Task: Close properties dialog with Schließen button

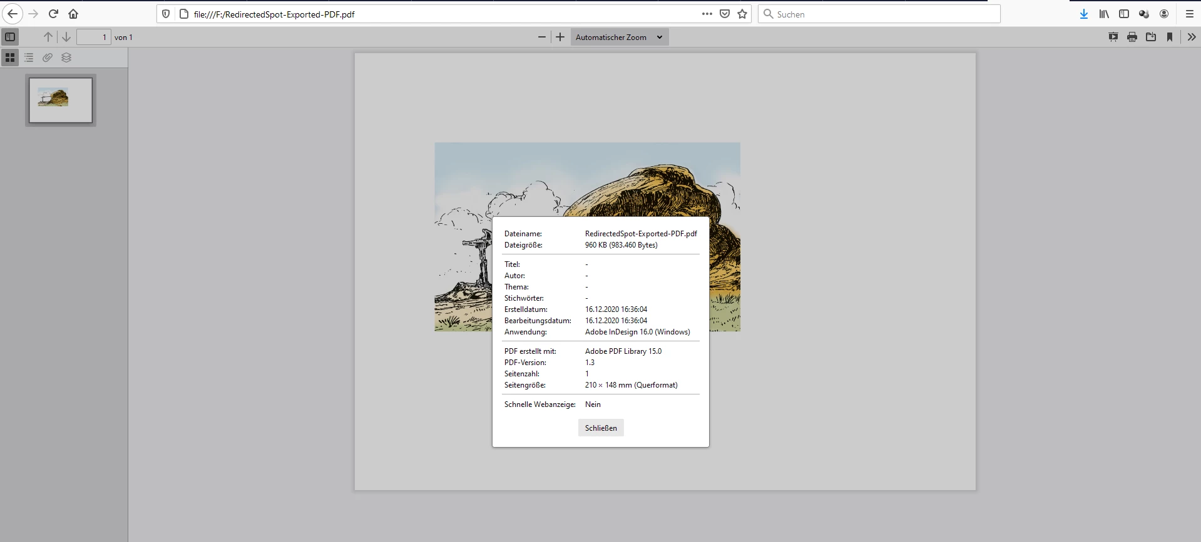Action: click(601, 428)
